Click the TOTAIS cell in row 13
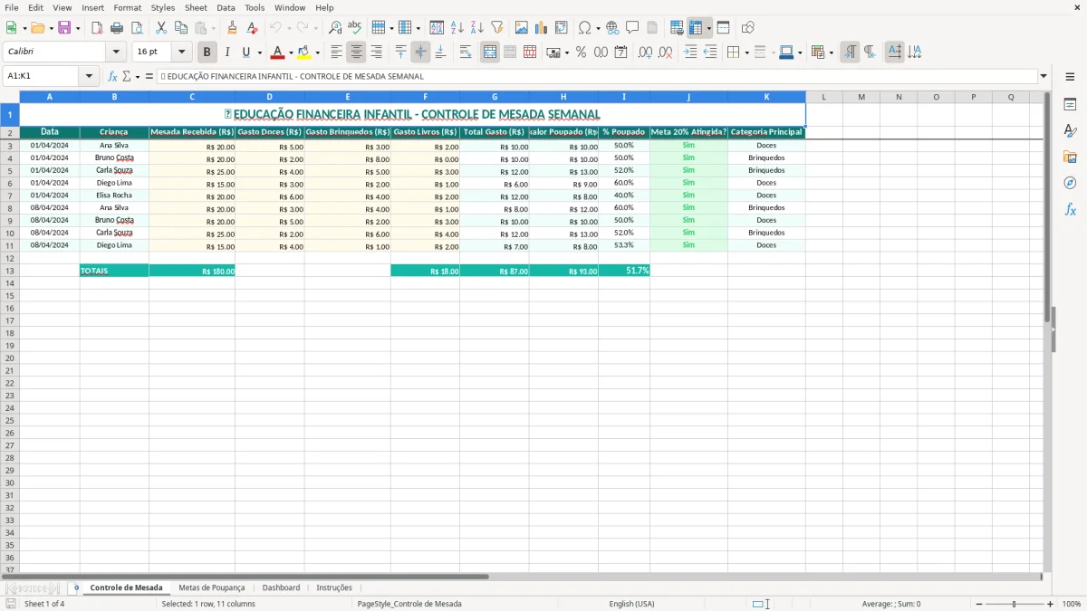This screenshot has height=611, width=1087. click(x=114, y=271)
